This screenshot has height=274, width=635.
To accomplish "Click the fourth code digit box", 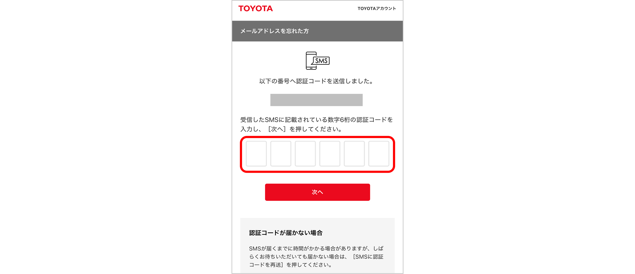I will click(x=329, y=154).
